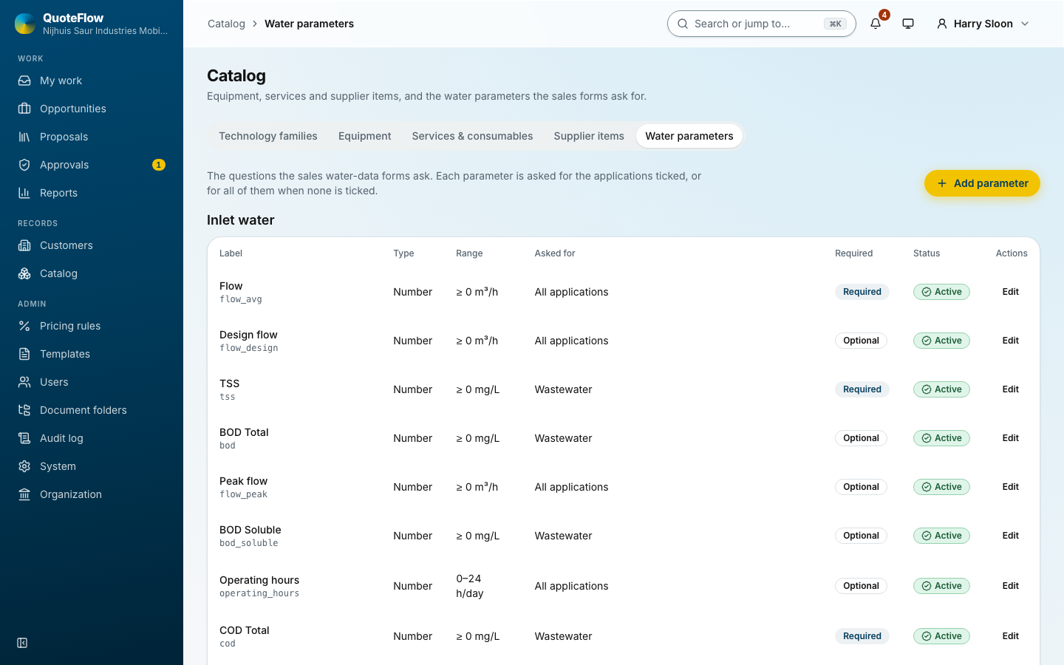Open Audit log scroll icon

click(x=24, y=438)
